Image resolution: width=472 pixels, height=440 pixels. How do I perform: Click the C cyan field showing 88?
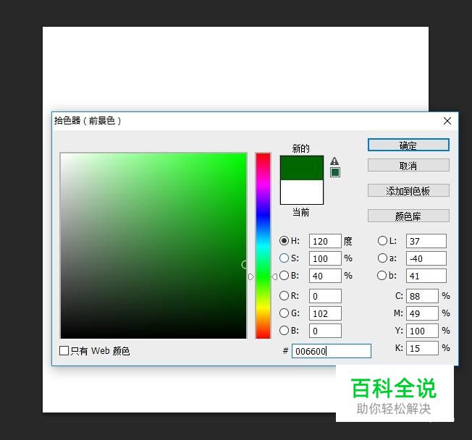click(422, 296)
